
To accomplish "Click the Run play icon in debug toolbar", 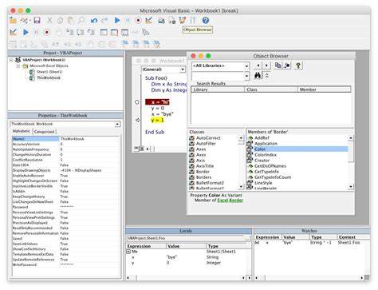I will tap(26, 33).
